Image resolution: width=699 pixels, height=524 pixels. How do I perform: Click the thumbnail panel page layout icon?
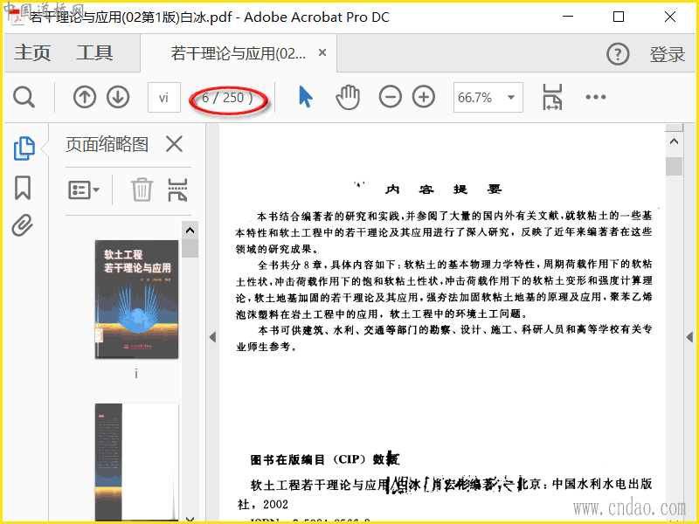point(177,190)
